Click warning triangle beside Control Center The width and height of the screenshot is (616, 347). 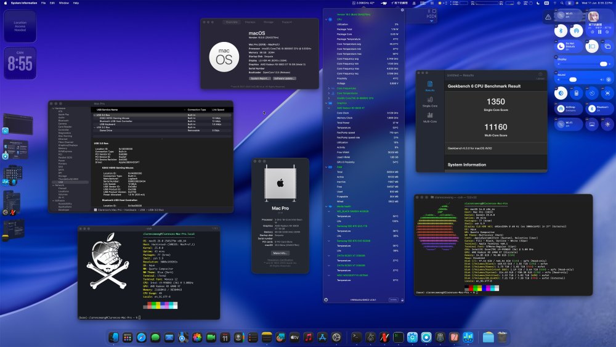coord(548,17)
